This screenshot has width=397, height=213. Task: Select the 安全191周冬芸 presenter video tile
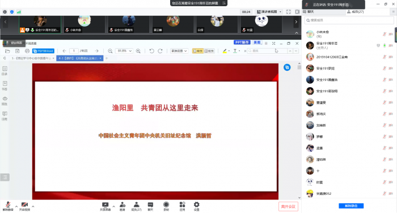click(40, 24)
